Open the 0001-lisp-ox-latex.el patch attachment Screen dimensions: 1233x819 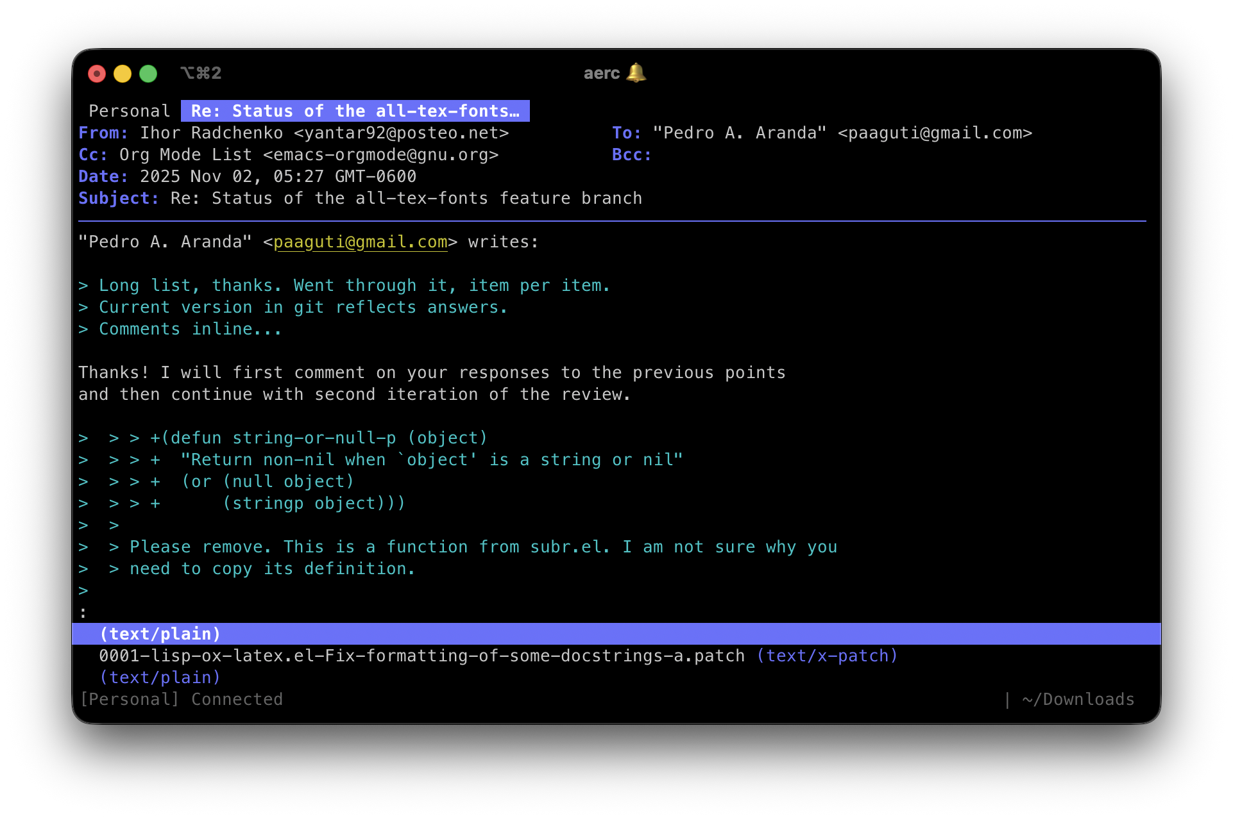(x=421, y=655)
